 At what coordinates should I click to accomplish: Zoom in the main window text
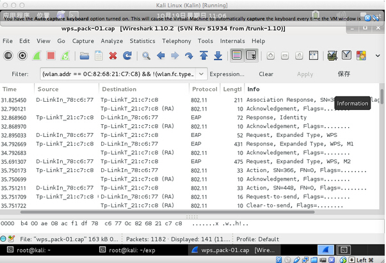tap(271, 56)
